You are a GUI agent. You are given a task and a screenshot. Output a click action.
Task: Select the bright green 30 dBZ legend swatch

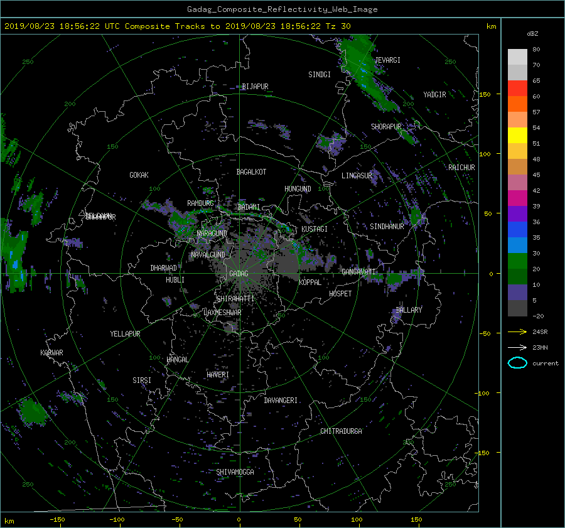[517, 261]
